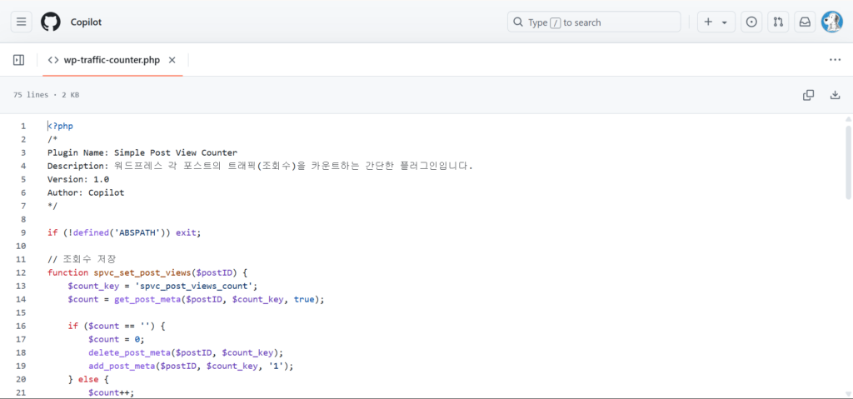This screenshot has width=853, height=399.
Task: Open the user profile avatar menu
Action: click(831, 22)
